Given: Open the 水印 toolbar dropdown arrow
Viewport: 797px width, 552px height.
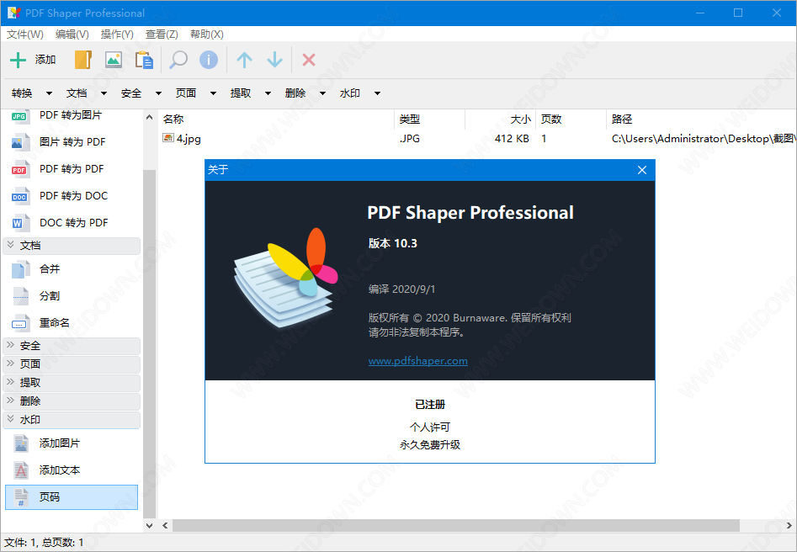Looking at the screenshot, I should [377, 93].
